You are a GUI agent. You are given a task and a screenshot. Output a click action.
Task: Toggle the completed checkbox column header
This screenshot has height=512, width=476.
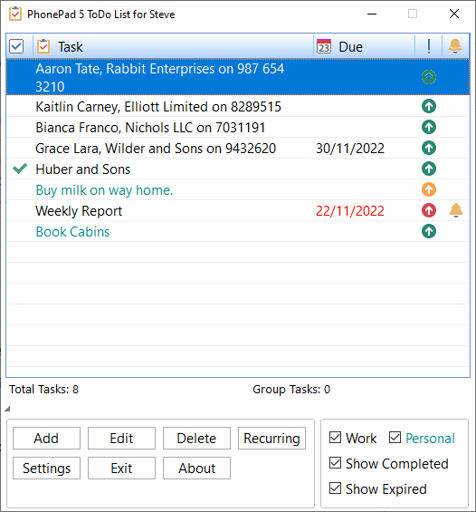tap(16, 46)
